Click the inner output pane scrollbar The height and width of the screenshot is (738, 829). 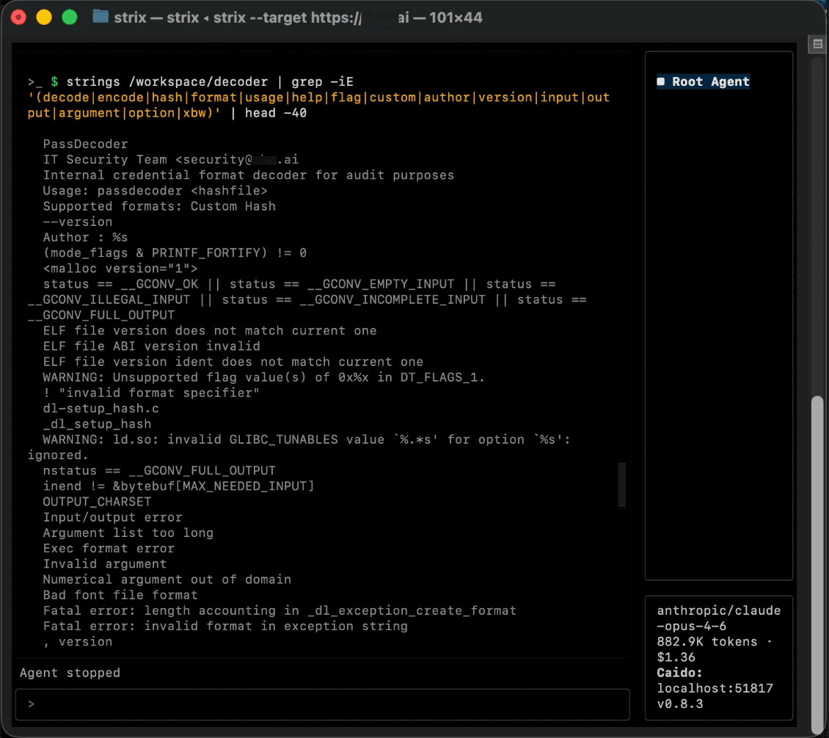tap(622, 486)
